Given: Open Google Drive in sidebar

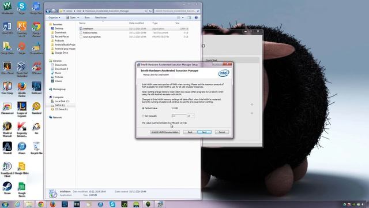Looking at the screenshot, I should (x=61, y=53).
